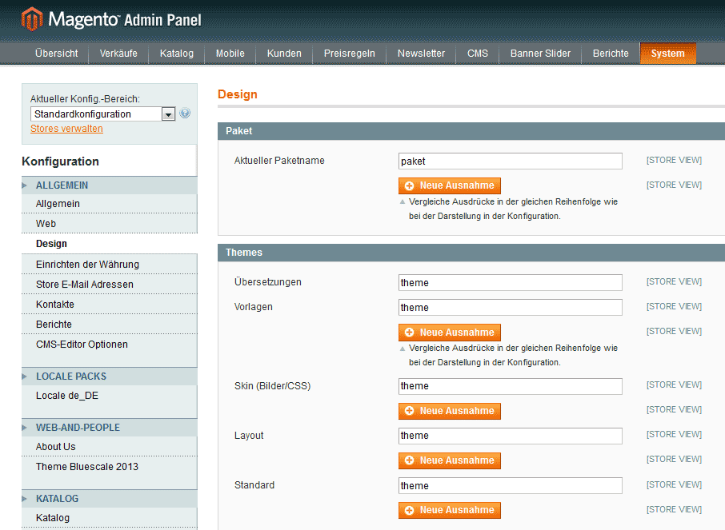Select Einrichten der Währung in sidebar
This screenshot has height=530, width=725.
click(87, 265)
